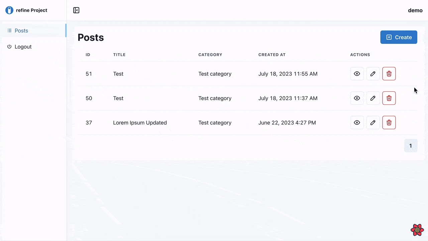Click the CREATED AT column header
The width and height of the screenshot is (428, 241).
point(272,55)
